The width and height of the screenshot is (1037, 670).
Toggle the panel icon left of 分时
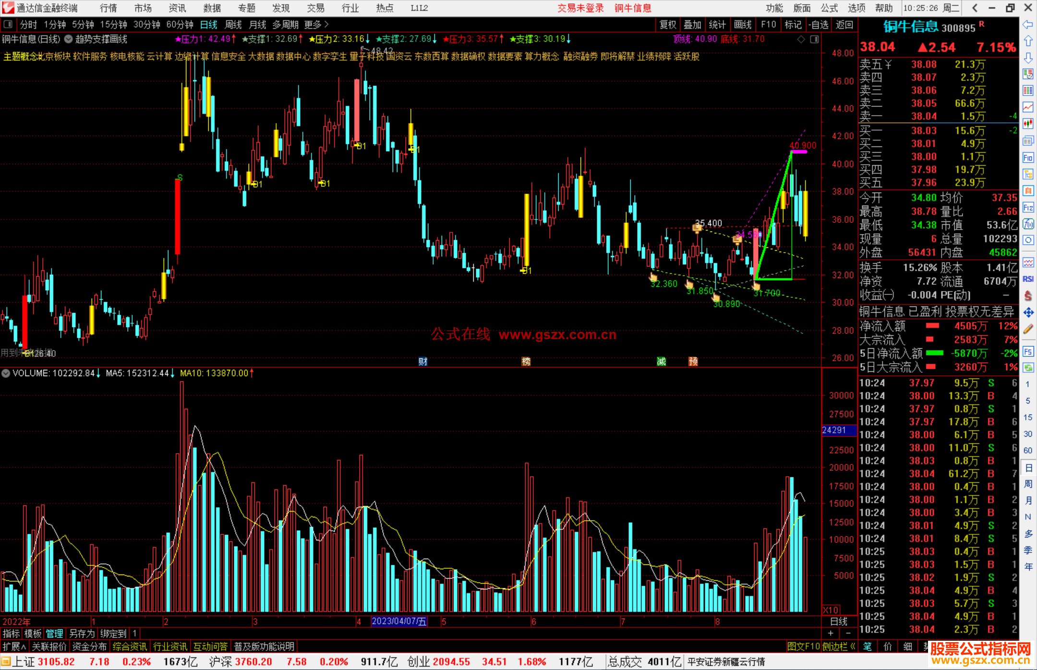click(x=8, y=24)
